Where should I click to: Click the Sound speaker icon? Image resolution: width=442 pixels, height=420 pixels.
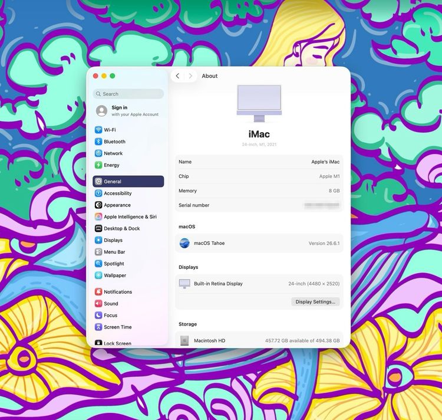click(x=98, y=304)
